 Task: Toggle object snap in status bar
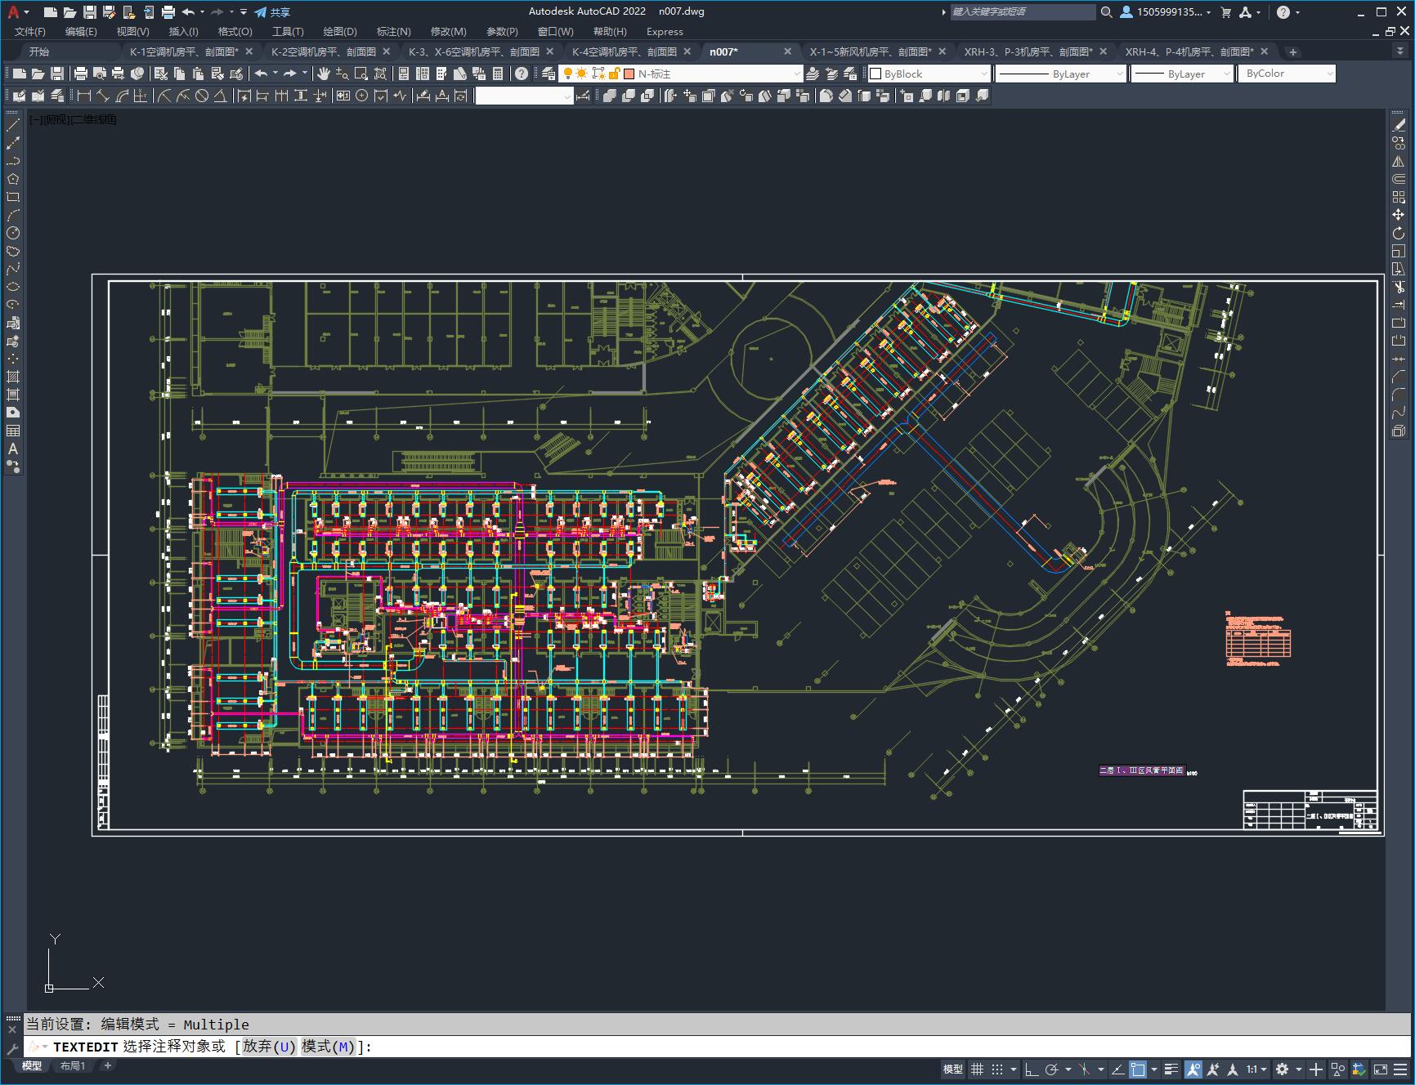(x=1138, y=1069)
